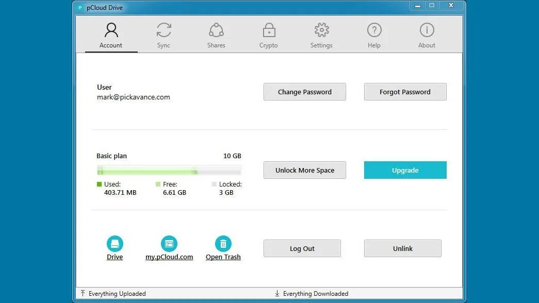Click the storage usage progress bar

click(169, 171)
